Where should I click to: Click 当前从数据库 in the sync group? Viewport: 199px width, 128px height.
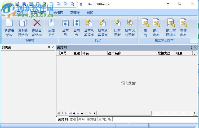pyautogui.click(x=89, y=28)
